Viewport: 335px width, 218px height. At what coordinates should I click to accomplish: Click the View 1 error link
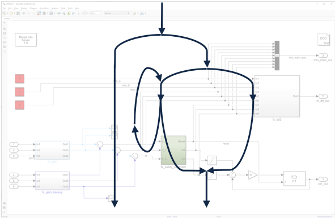point(172,216)
